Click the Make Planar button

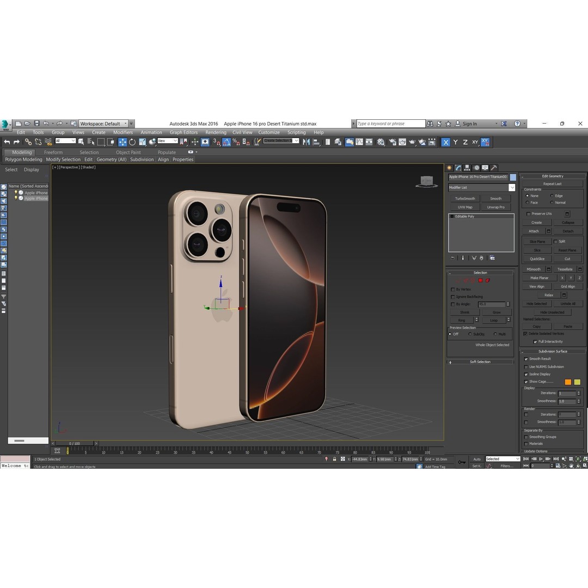tap(540, 278)
